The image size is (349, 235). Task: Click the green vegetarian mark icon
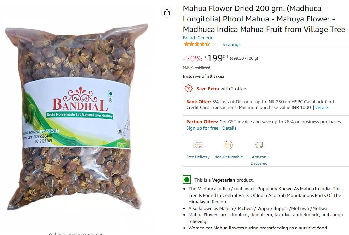pyautogui.click(x=187, y=180)
